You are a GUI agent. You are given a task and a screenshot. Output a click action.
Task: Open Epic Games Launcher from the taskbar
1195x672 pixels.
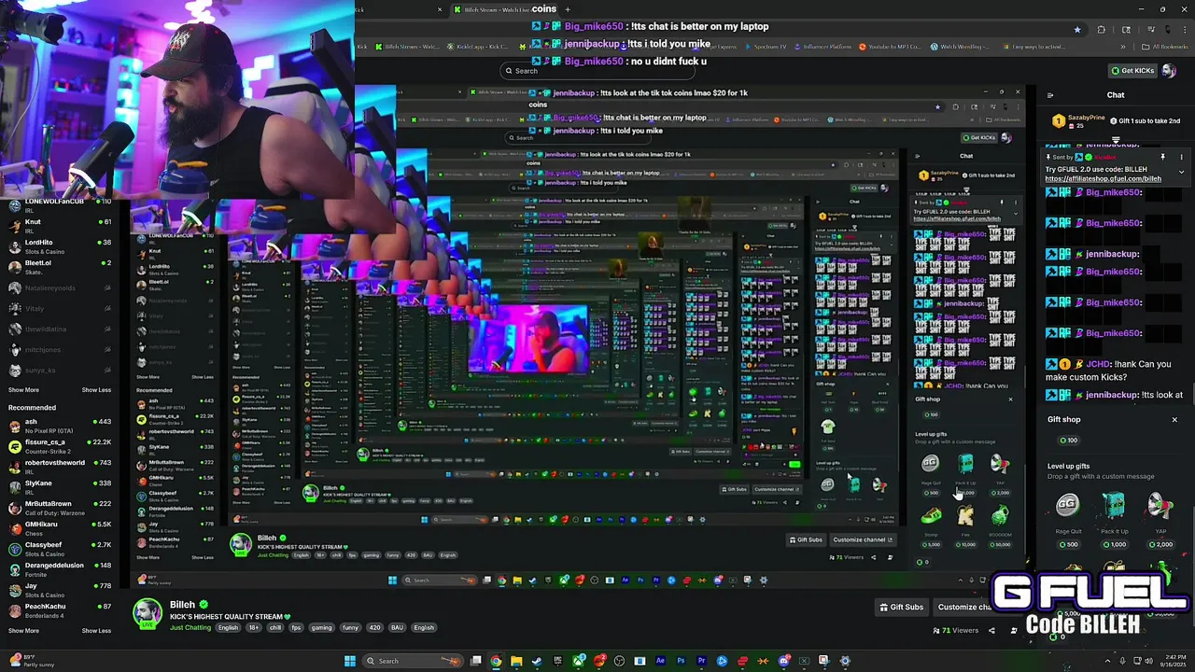[x=557, y=661]
